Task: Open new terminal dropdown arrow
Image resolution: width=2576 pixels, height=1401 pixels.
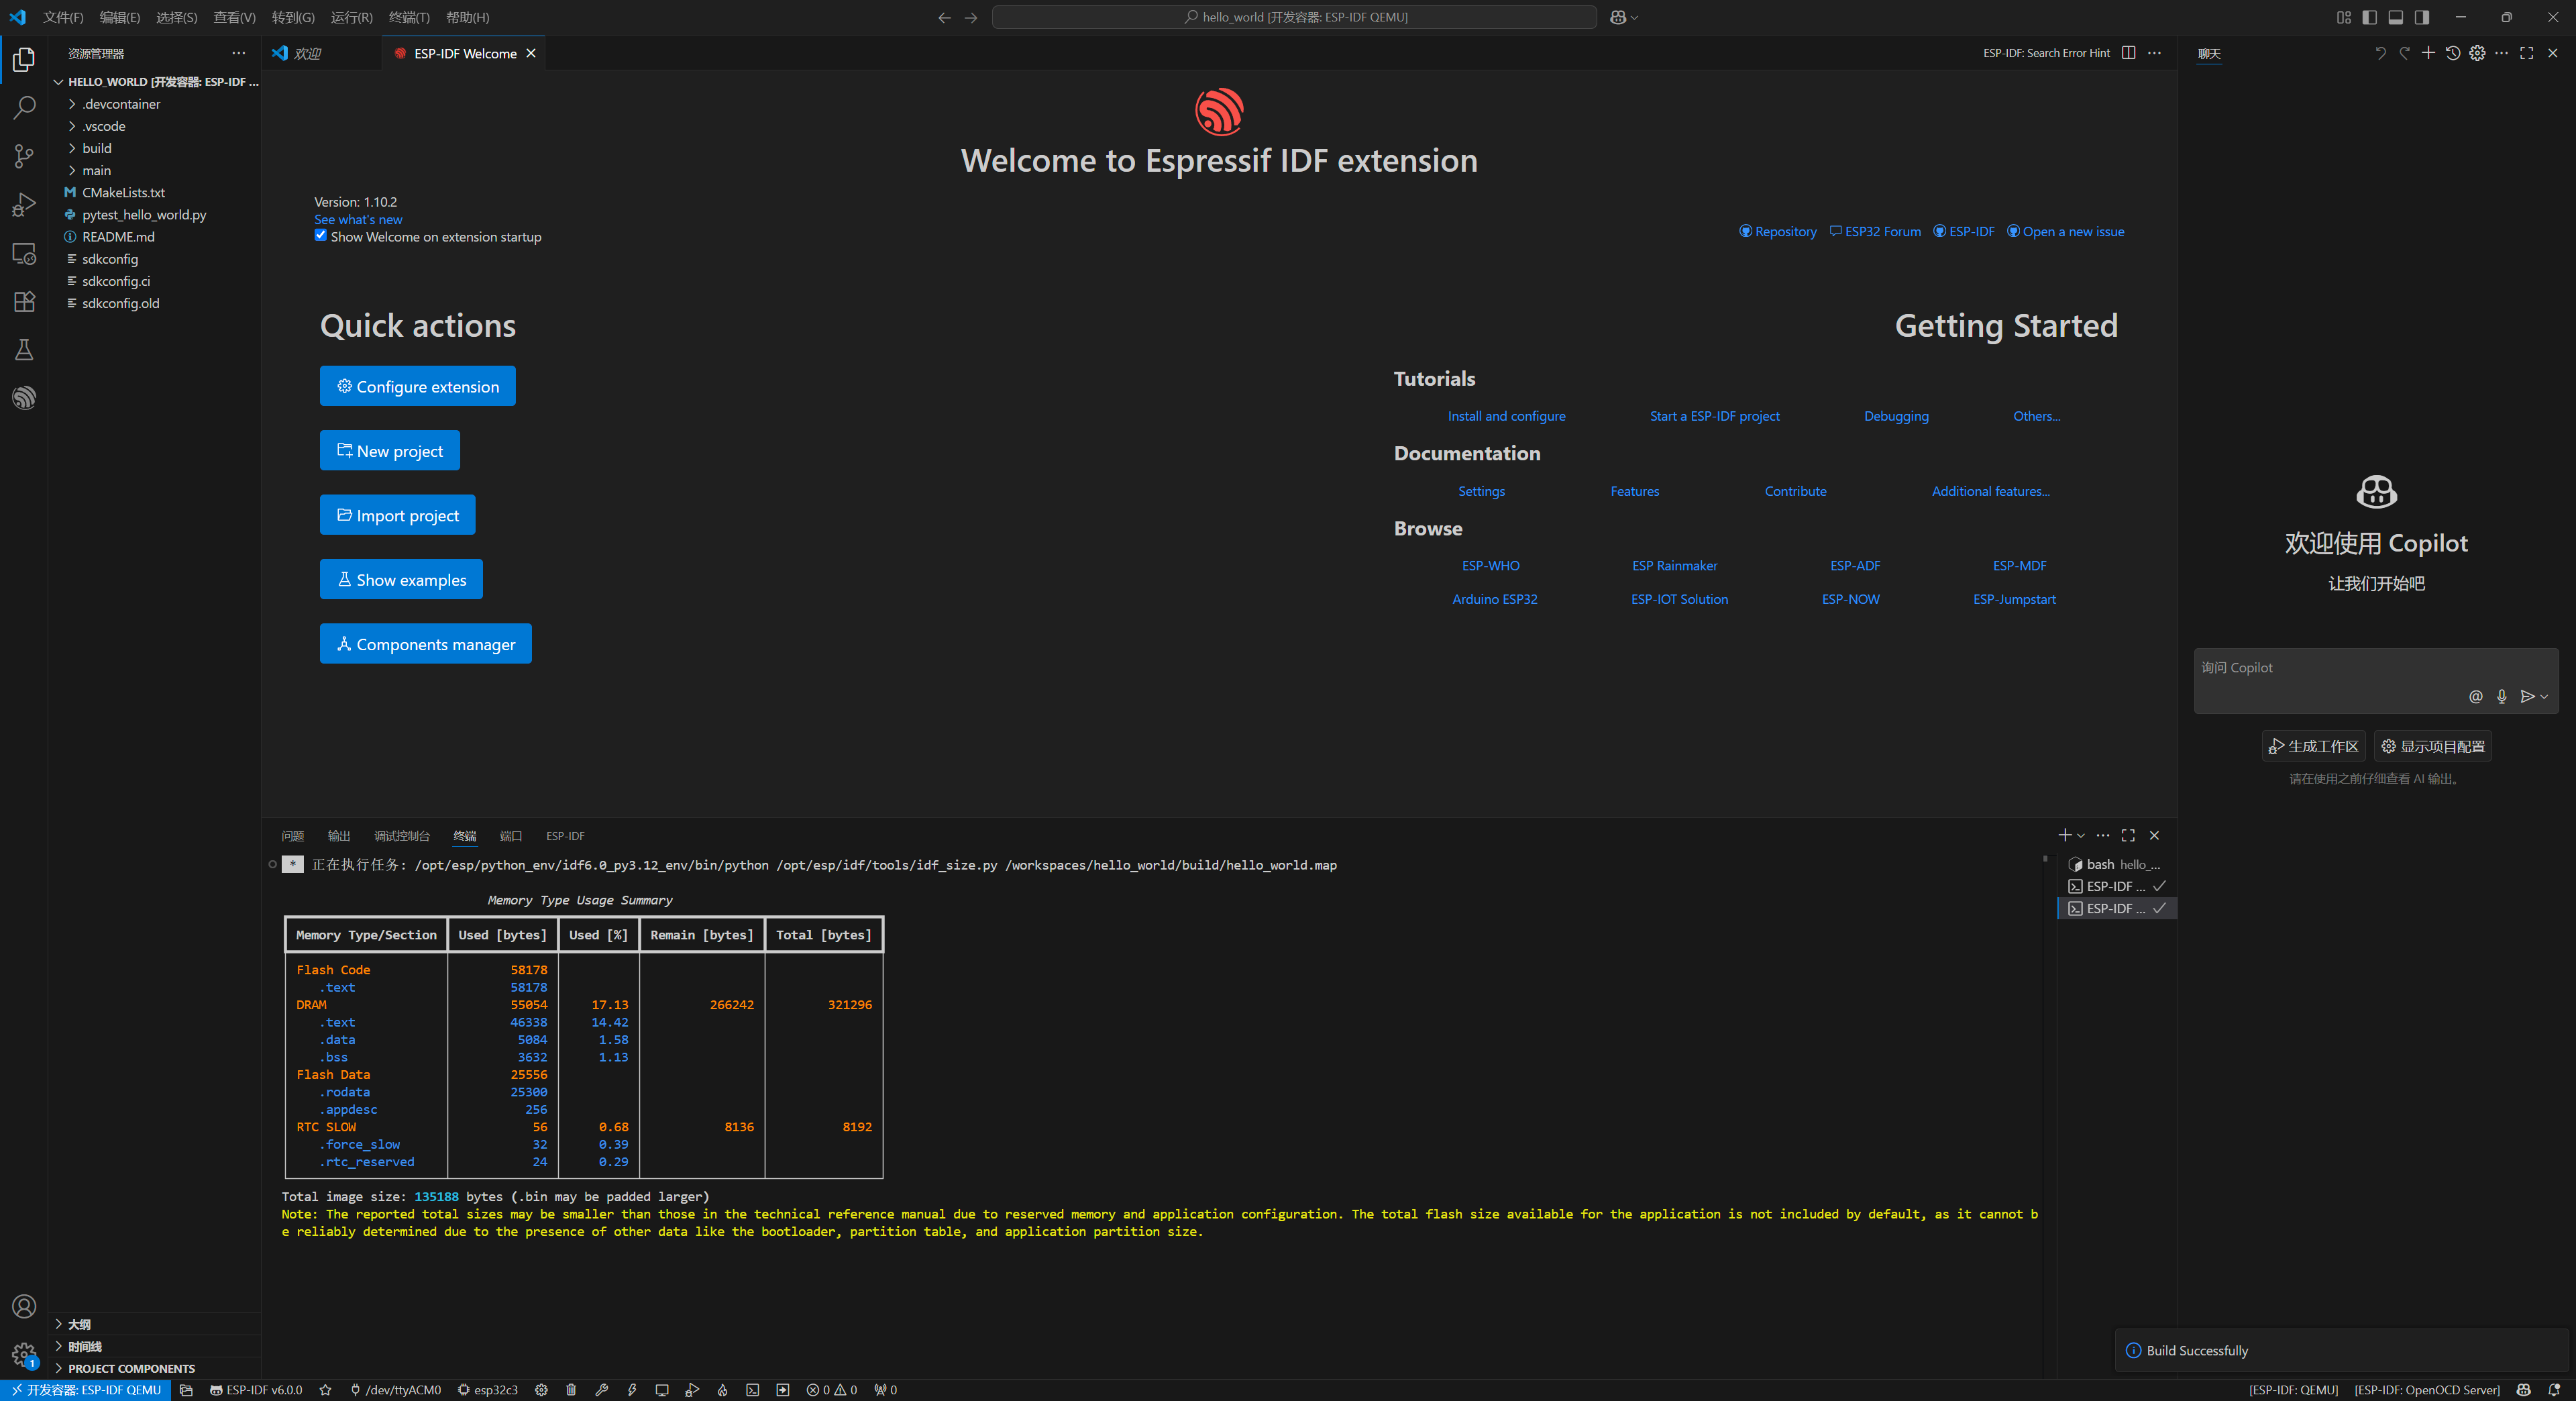Action: (2081, 836)
